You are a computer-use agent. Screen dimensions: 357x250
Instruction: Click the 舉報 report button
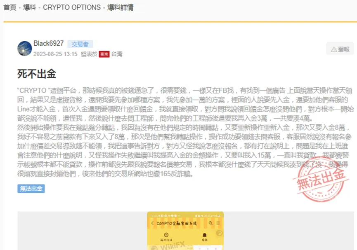tap(340, 49)
